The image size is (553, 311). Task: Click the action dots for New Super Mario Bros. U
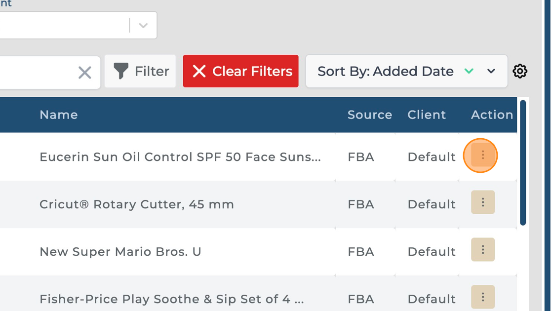[482, 250]
